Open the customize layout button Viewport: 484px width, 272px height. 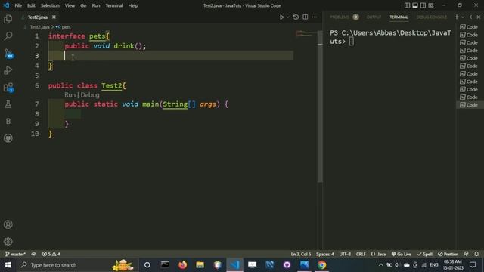coord(431,5)
